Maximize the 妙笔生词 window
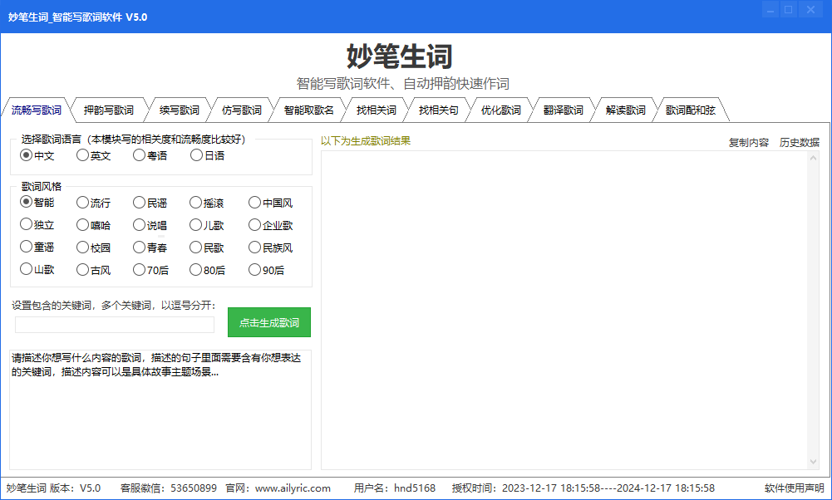This screenshot has height=500, width=832. pos(789,9)
